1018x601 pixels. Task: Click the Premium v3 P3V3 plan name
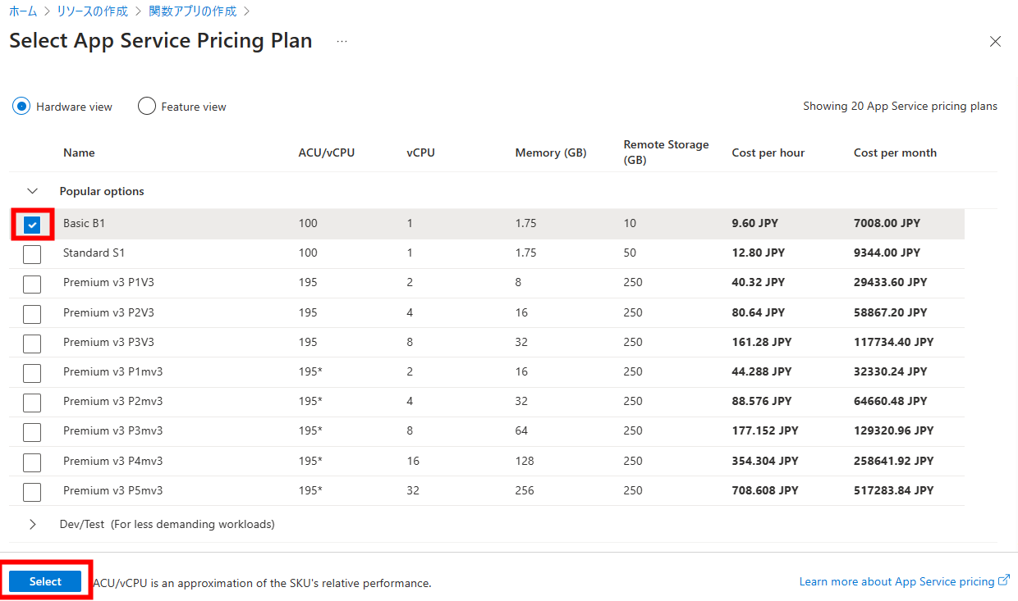coord(108,342)
